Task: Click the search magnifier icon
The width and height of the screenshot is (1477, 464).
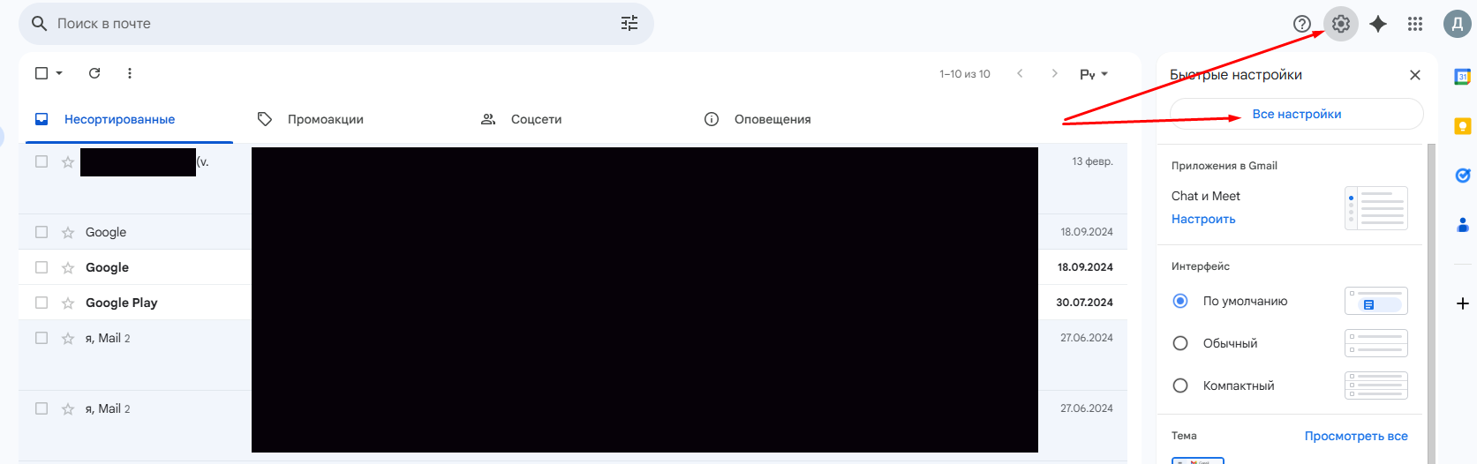Action: pyautogui.click(x=39, y=23)
